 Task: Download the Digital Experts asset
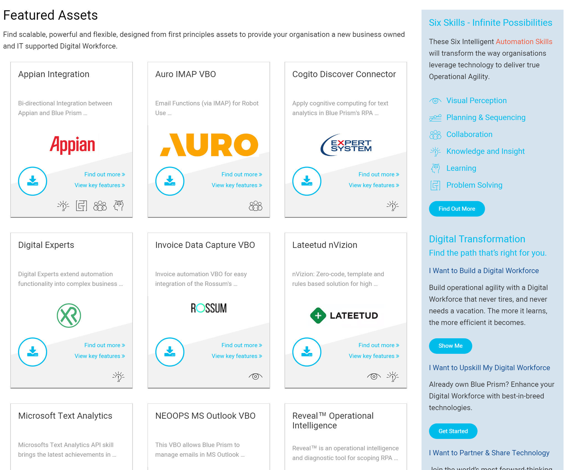32,352
